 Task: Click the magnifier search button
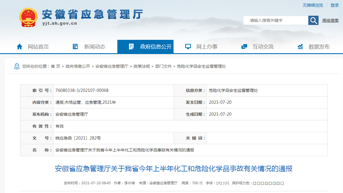(313, 20)
